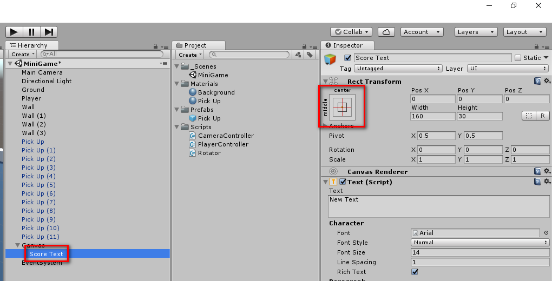Screen dimensions: 552x281
Task: Enable or disable Rich Text checkbox
Action: pyautogui.click(x=415, y=271)
